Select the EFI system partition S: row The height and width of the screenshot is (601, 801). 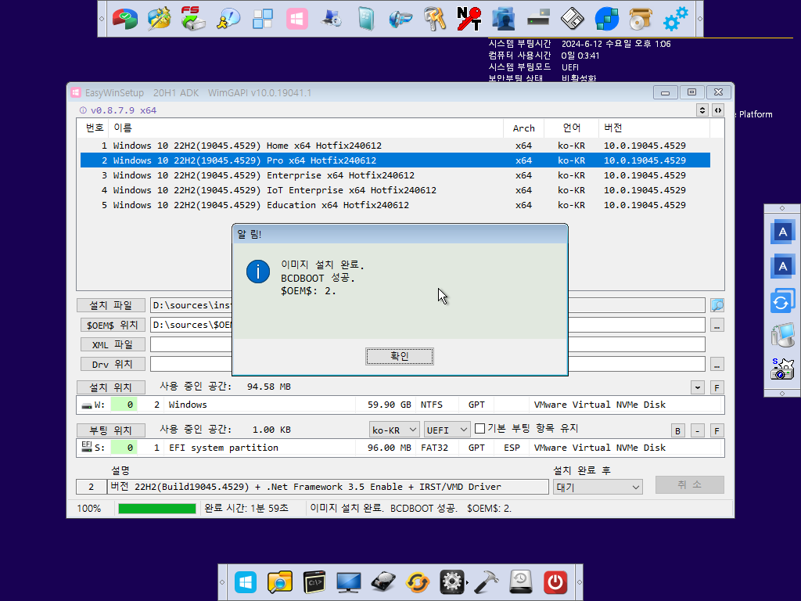pyautogui.click(x=400, y=448)
